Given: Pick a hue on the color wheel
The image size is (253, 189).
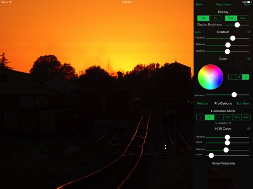Looking at the screenshot, I should (210, 77).
